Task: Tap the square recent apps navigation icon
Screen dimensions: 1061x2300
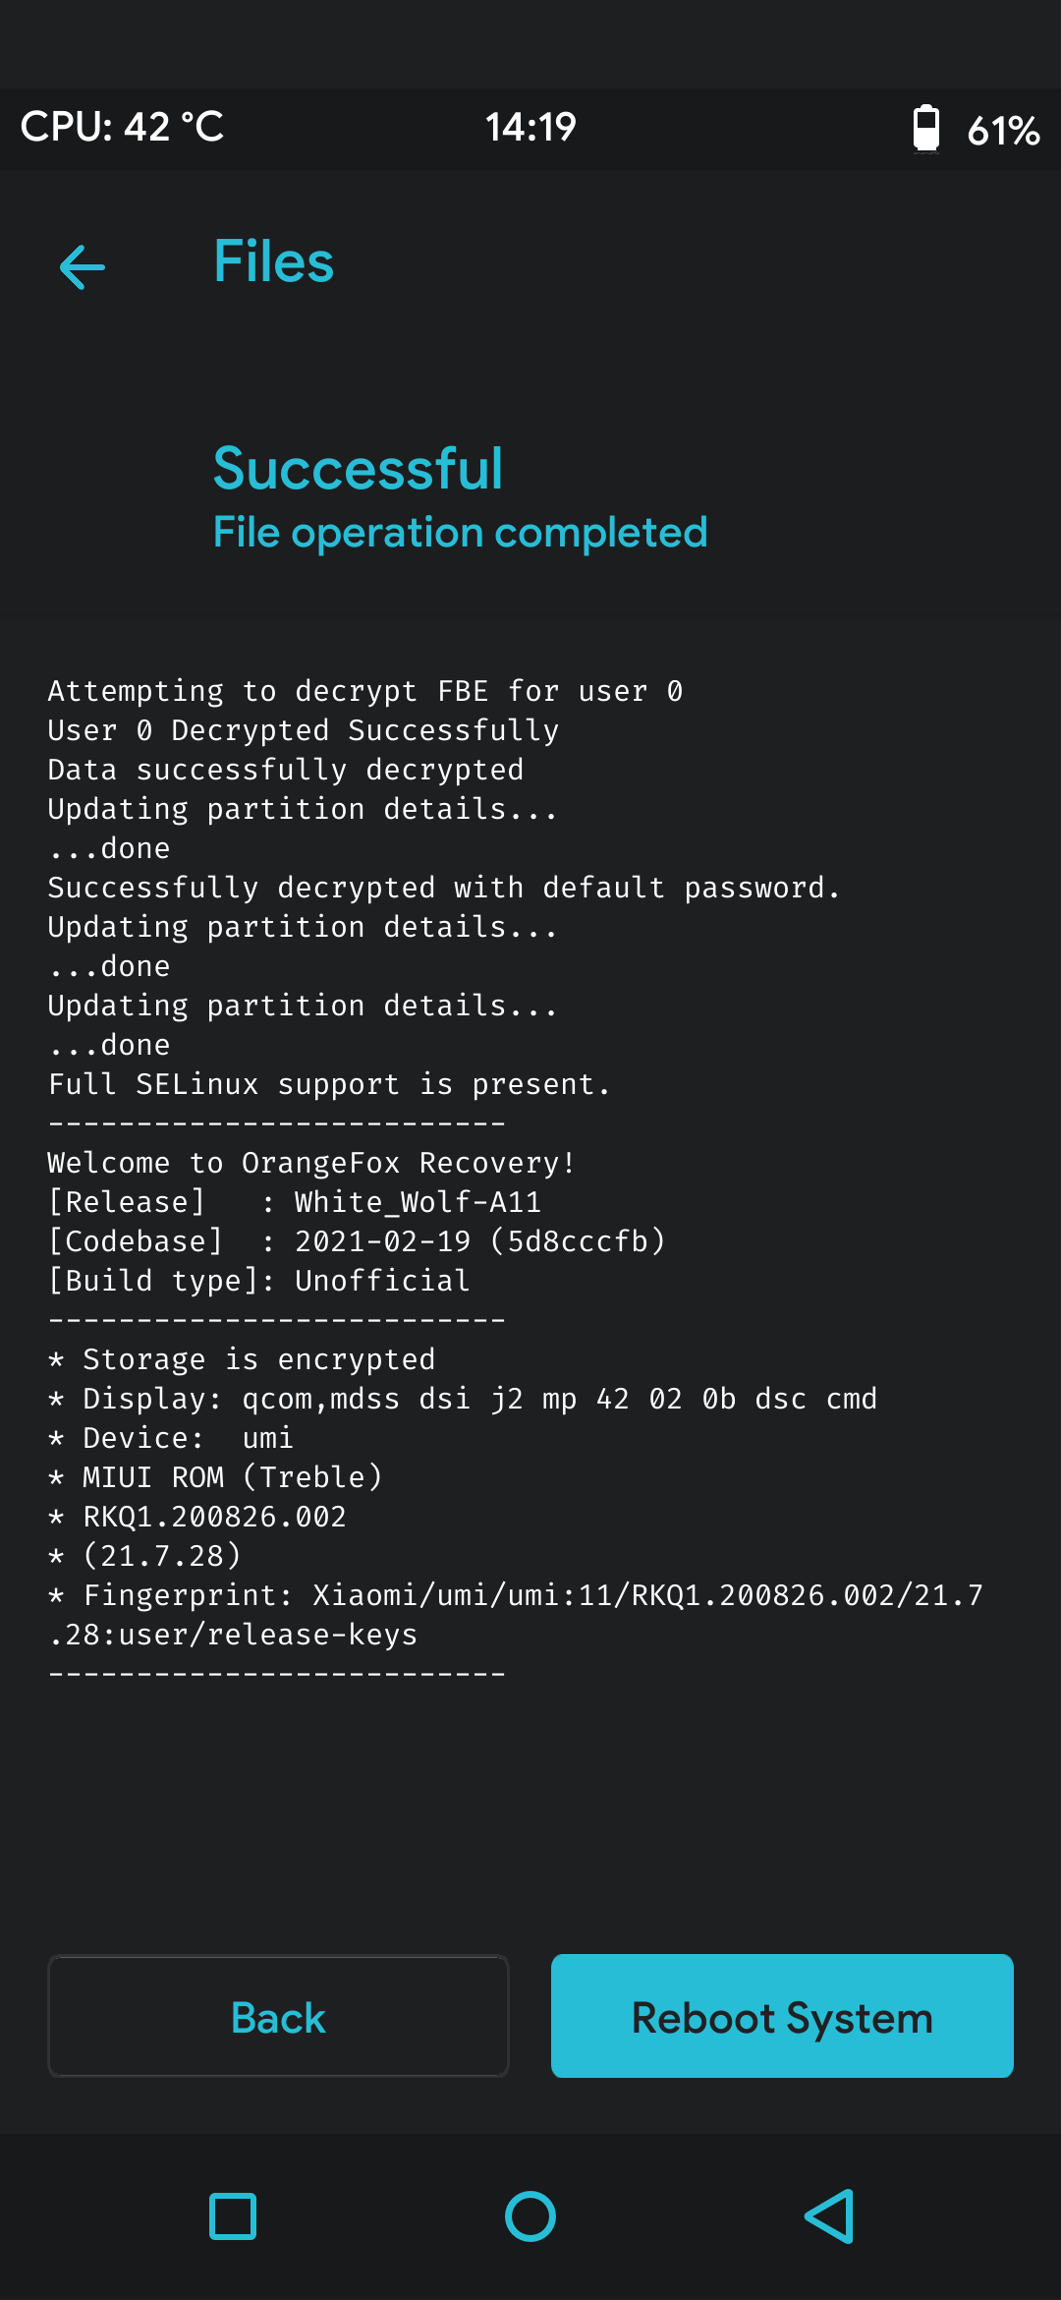Action: pyautogui.click(x=233, y=2216)
